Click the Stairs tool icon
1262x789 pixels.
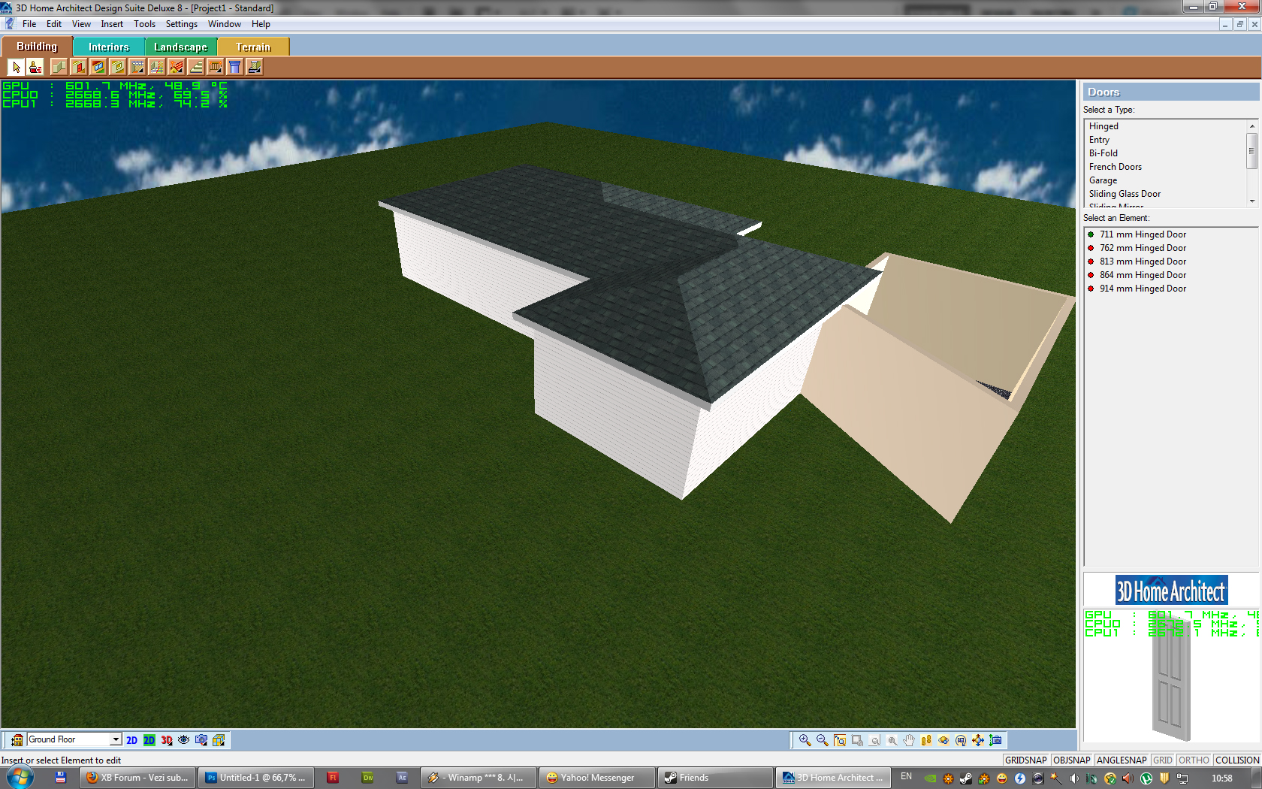click(x=196, y=68)
